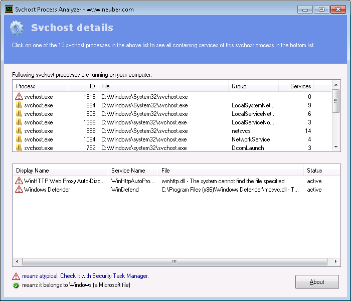Sort services by Display Name header
This screenshot has height=301, width=351.
click(60, 171)
